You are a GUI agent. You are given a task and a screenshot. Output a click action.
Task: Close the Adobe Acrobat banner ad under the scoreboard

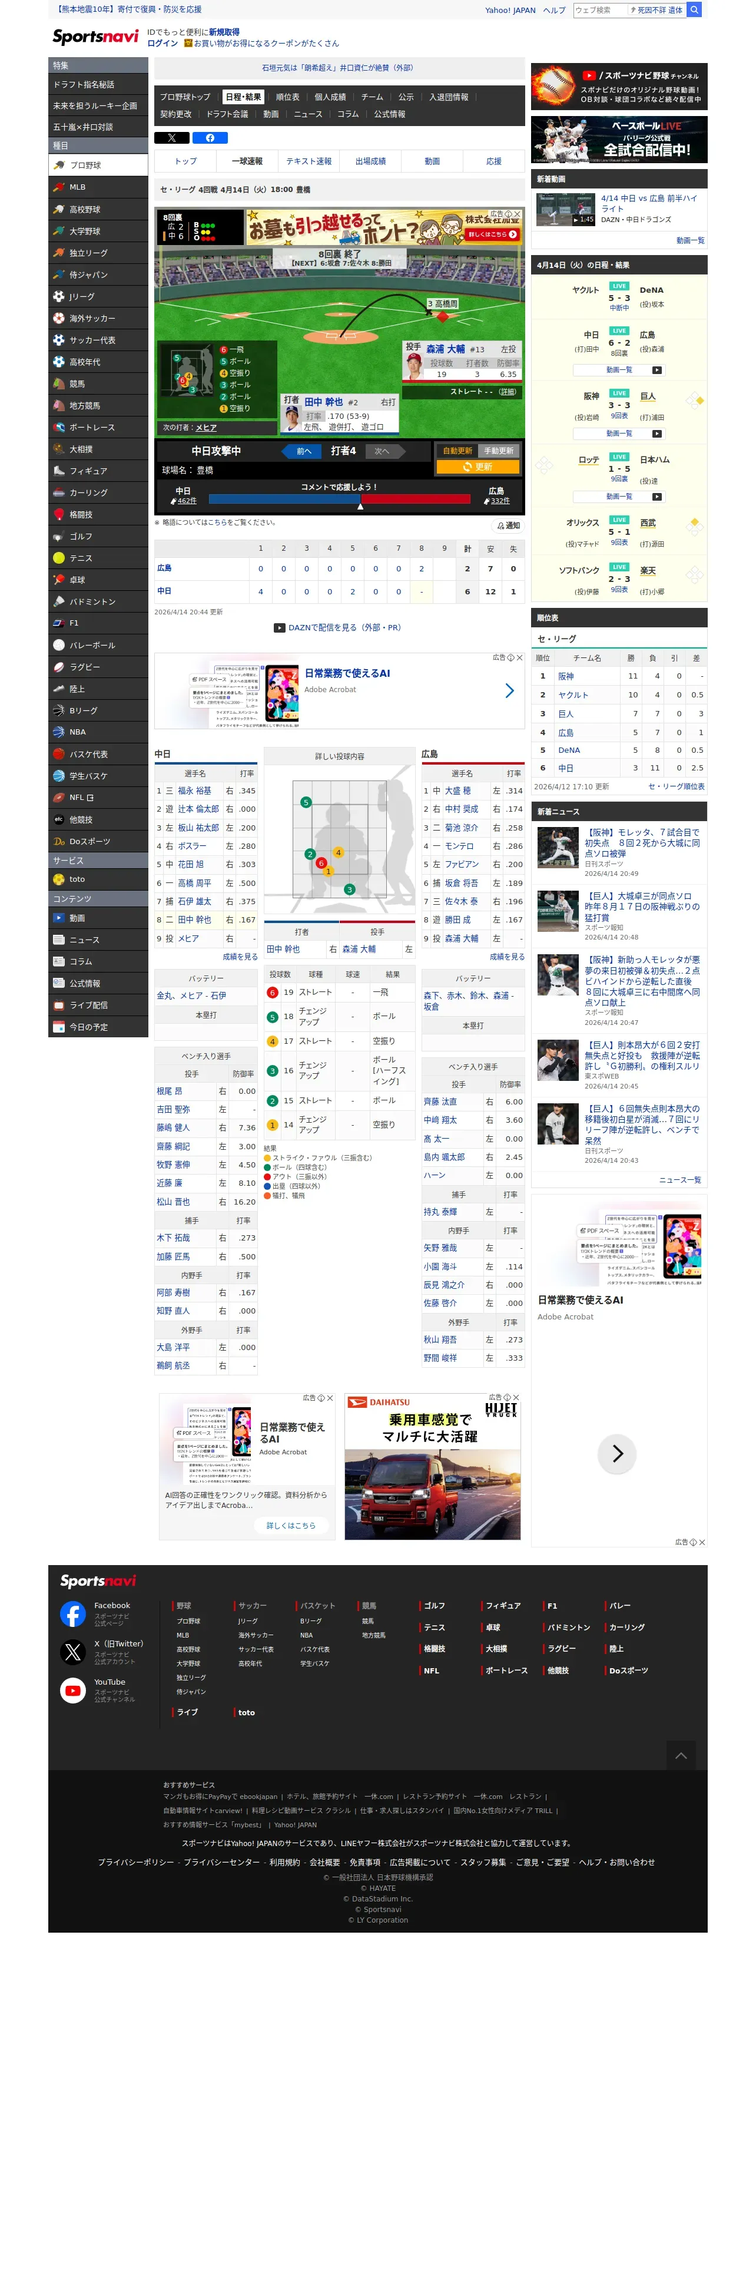(x=519, y=658)
